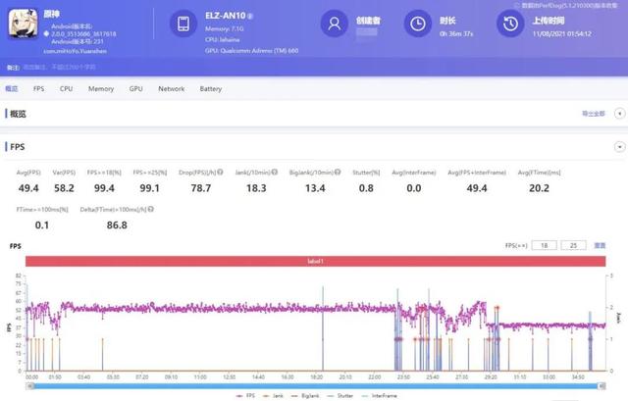
Task: Click the creator user avatar icon
Action: click(x=337, y=24)
